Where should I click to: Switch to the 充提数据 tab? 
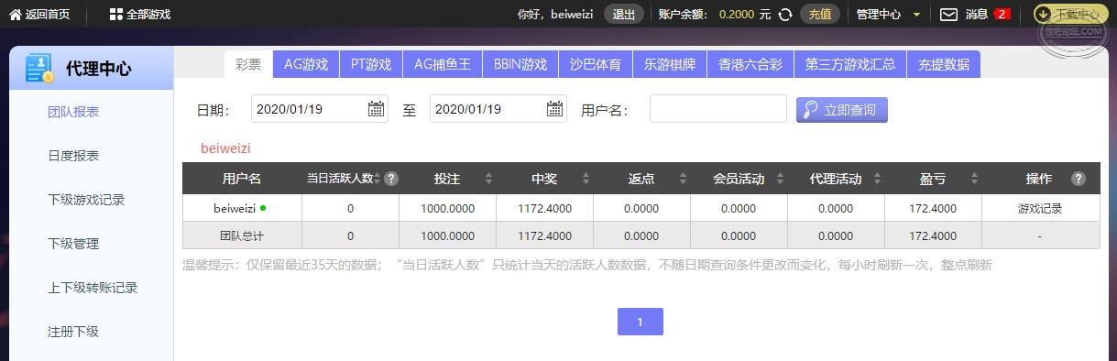tap(944, 64)
